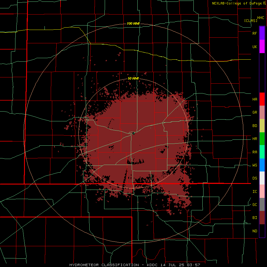Viewport: 267px width, 267px height.
Task: Click the GC legend label
Action: pos(255,205)
